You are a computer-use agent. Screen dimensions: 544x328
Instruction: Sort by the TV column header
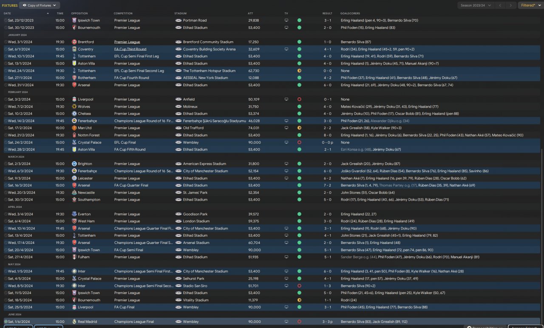pos(286,14)
